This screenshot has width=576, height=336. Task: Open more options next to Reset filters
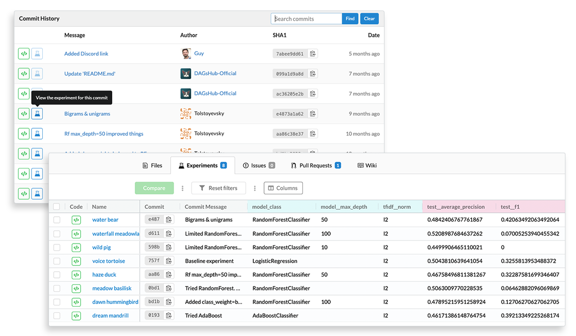point(255,188)
